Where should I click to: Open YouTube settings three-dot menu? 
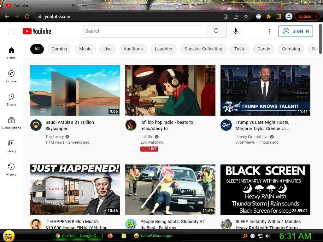click(269, 31)
